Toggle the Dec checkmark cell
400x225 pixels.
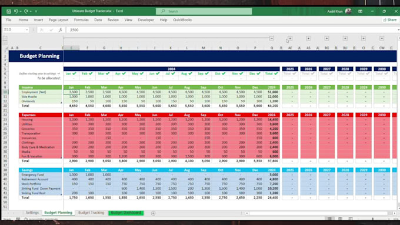pyautogui.click(x=255, y=73)
